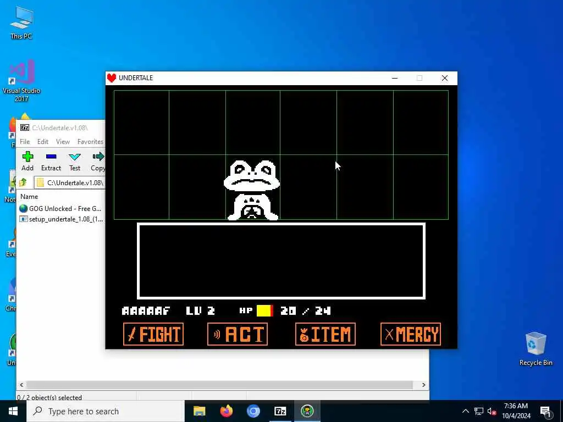563x422 pixels.
Task: Open the View menu in 7-Zip
Action: pos(63,142)
